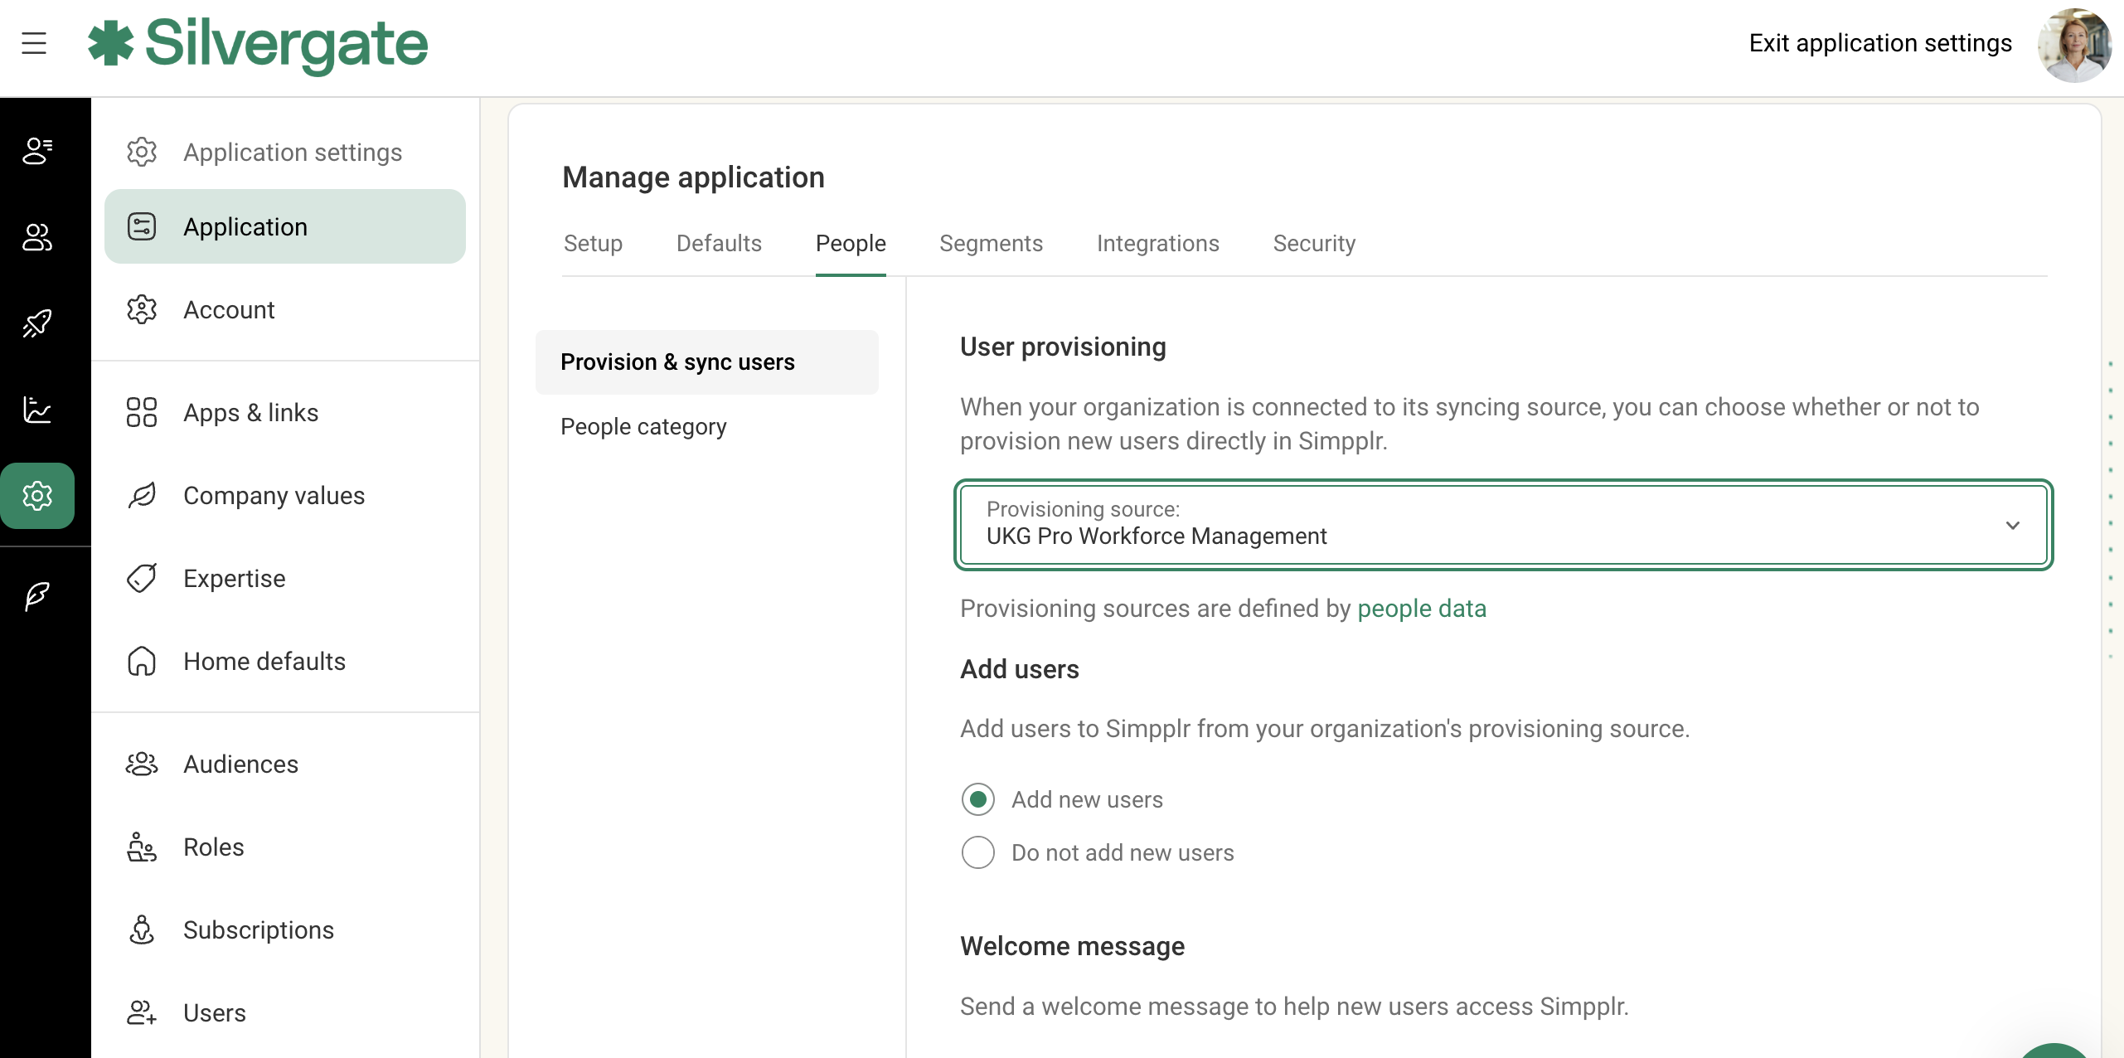Viewport: 2124px width, 1058px height.
Task: Open the Segments tab
Action: (x=991, y=244)
